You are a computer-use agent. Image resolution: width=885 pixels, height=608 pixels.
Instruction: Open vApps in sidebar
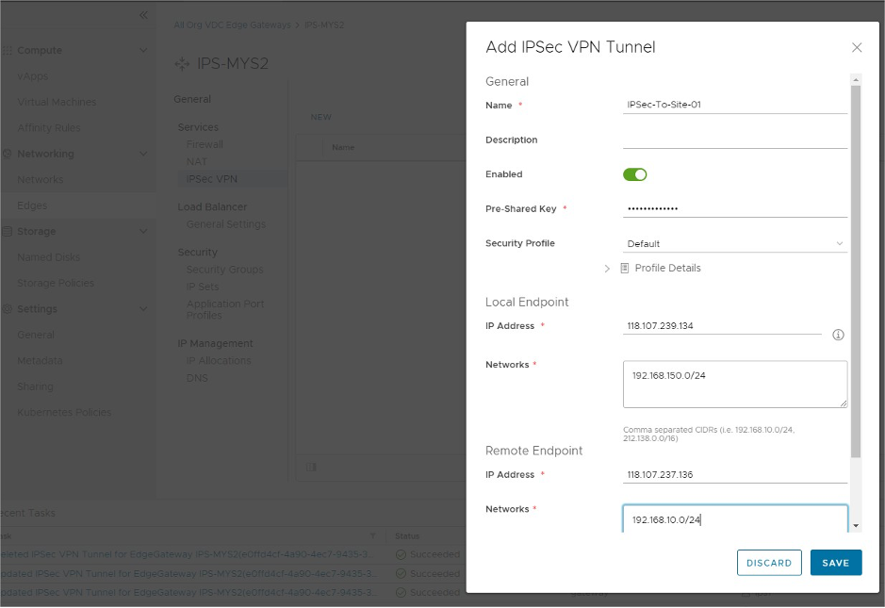click(x=33, y=76)
